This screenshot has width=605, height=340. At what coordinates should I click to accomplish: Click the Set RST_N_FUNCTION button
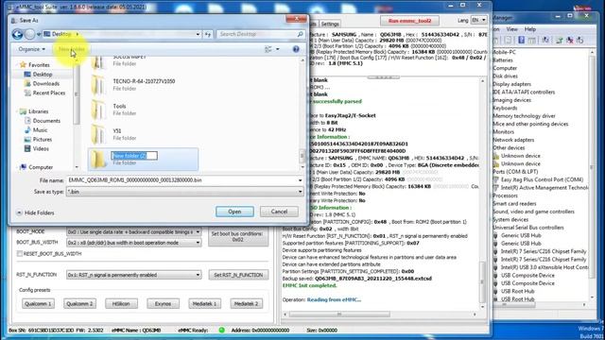tap(238, 275)
